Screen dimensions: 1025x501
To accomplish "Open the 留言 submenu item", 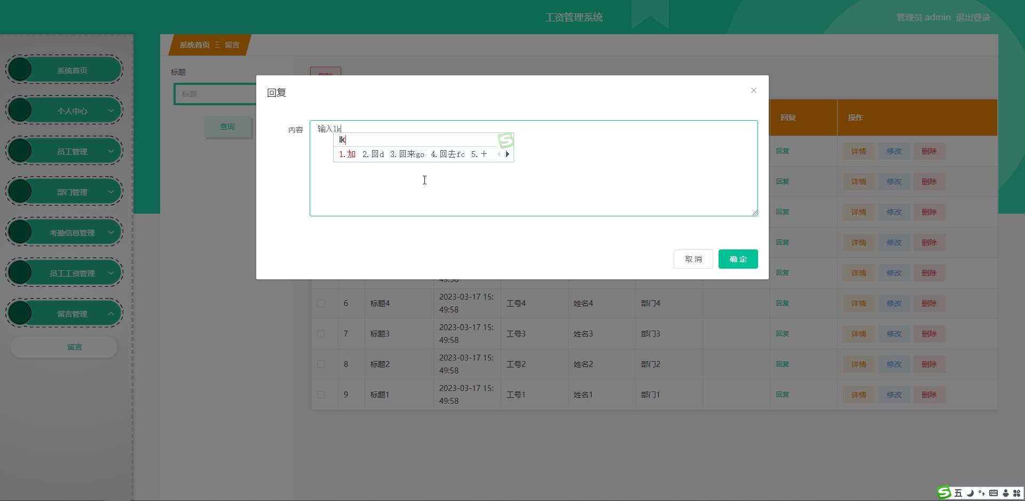I will (64, 347).
